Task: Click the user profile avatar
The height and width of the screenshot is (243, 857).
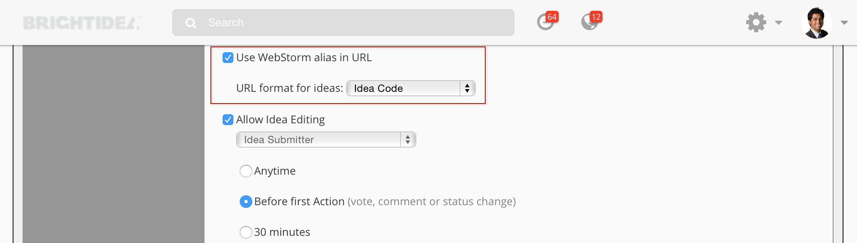Action: [816, 23]
